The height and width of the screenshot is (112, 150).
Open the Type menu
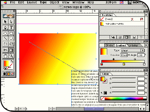[x=43, y=2]
